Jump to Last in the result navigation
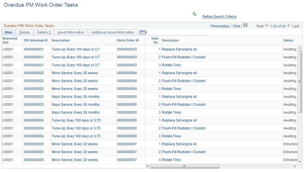 [296, 26]
